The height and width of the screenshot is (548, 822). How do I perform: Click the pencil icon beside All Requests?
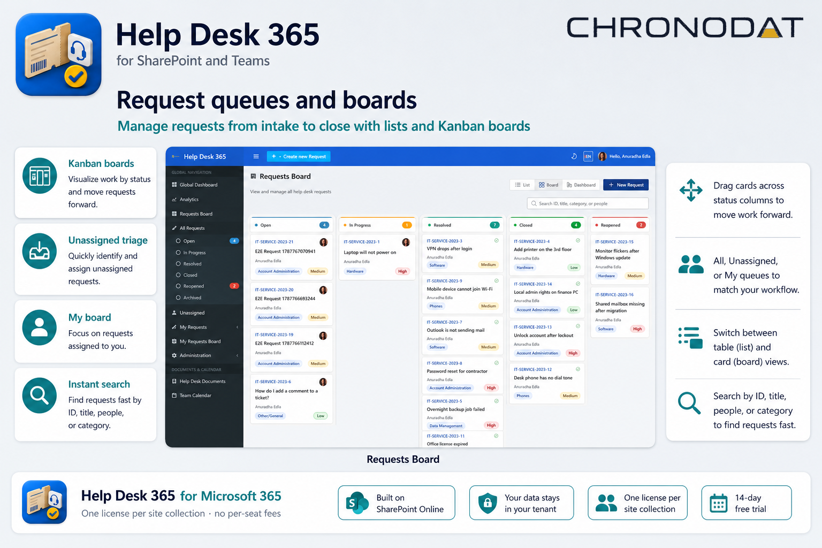click(x=174, y=228)
